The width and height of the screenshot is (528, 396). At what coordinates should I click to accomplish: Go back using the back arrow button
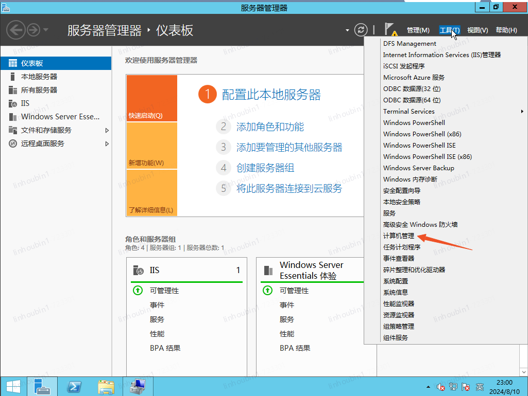coord(16,30)
